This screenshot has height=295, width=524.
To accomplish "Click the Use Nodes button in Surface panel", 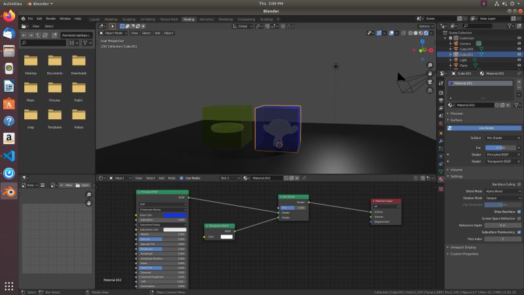I will tap(484, 128).
